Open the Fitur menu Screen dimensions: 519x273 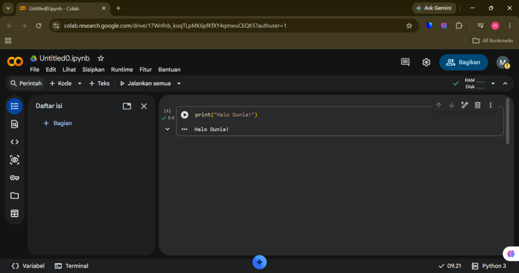pyautogui.click(x=145, y=70)
